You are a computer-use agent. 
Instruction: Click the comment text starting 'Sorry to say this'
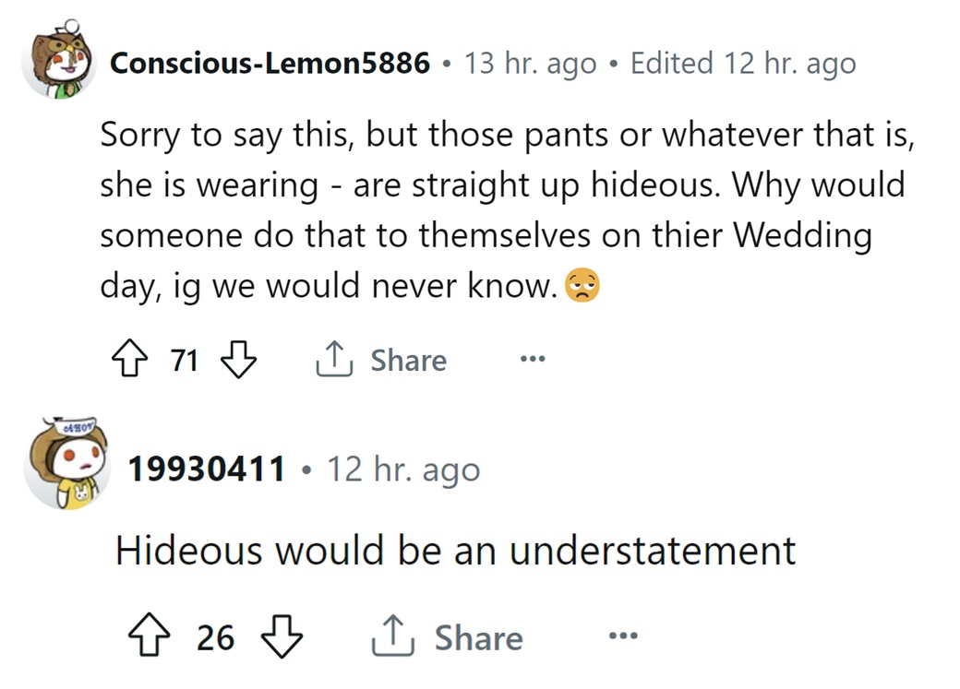click(498, 210)
